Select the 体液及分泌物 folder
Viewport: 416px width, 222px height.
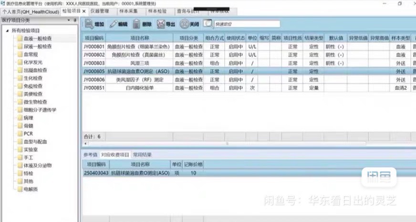coord(34,166)
